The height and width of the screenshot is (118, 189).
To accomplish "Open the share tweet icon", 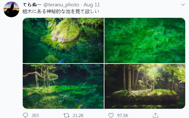I will click(155, 115).
